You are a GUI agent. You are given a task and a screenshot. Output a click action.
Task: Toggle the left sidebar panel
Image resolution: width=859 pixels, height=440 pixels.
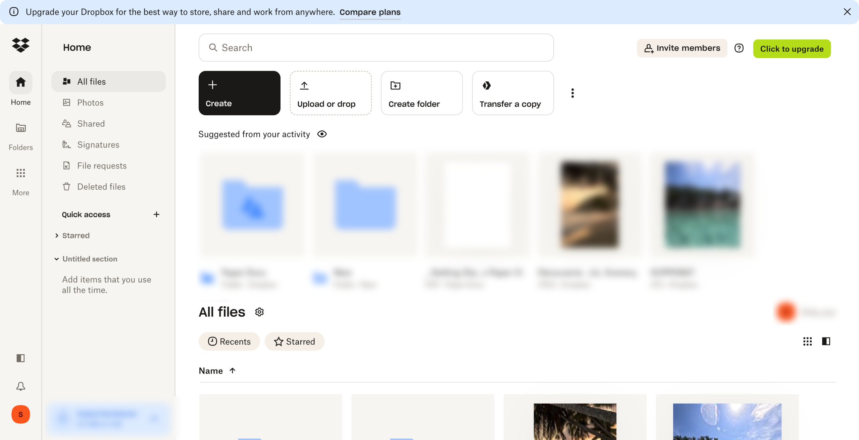click(x=20, y=358)
